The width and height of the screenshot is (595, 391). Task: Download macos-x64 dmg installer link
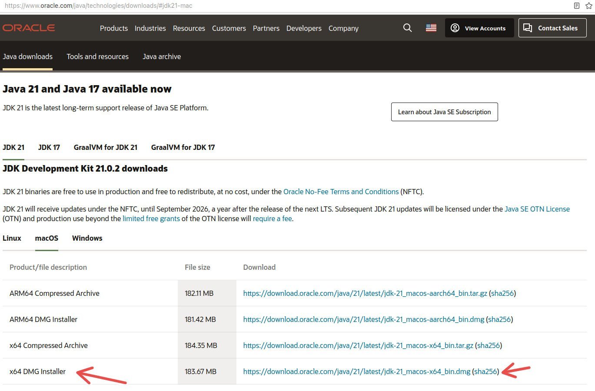[357, 371]
